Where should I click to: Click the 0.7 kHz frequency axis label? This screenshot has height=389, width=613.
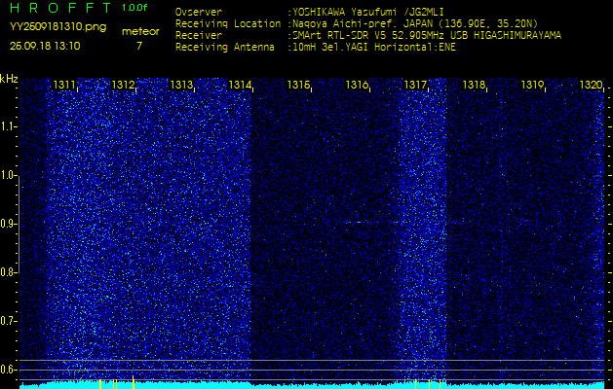pyautogui.click(x=7, y=322)
